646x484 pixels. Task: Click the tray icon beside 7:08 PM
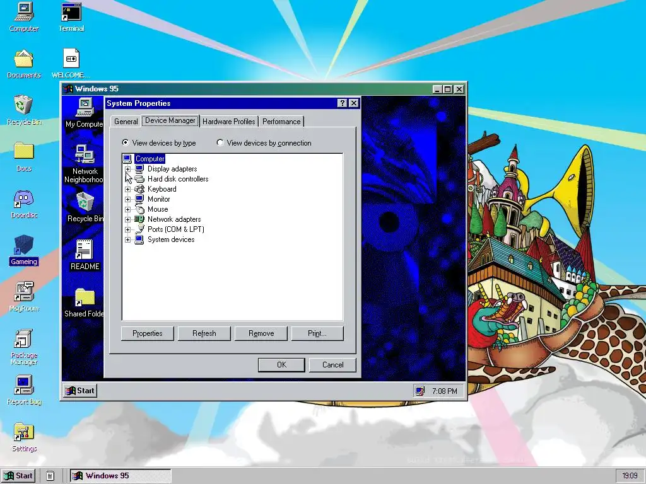[420, 391]
